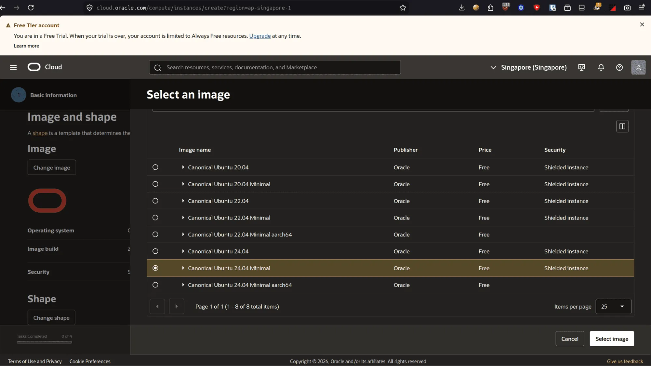The height and width of the screenshot is (366, 651).
Task: Expand the Canonical Ubuntu 20.04 row details
Action: 183,167
